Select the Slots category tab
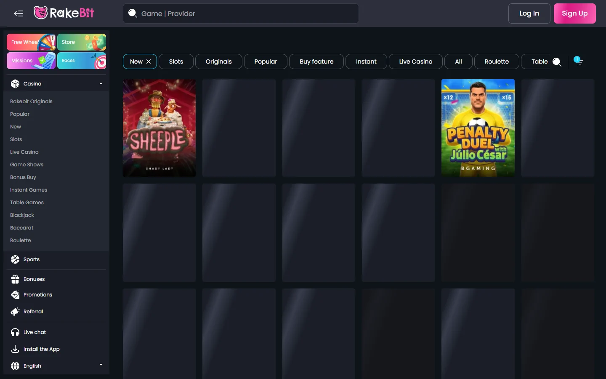This screenshot has height=379, width=606. pos(176,61)
